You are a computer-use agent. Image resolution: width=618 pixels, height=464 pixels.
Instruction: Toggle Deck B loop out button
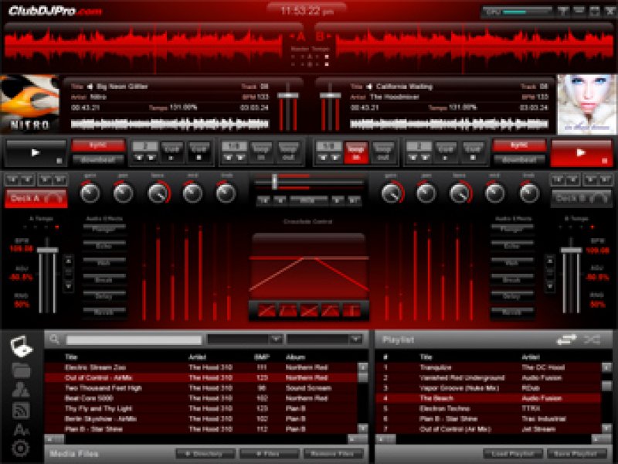382,152
